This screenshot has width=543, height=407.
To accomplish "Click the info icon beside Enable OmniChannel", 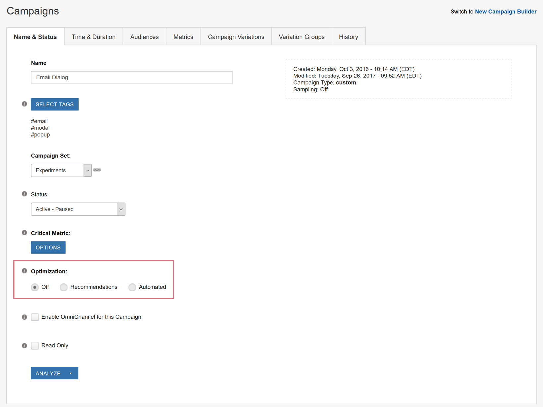I will 24,317.
